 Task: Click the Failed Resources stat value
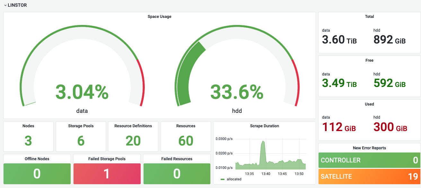(x=177, y=174)
